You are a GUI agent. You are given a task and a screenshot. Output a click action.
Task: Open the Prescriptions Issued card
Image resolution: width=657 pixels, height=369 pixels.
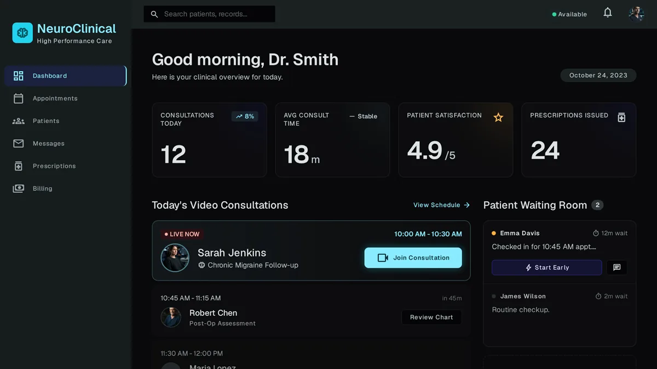pyautogui.click(x=579, y=140)
